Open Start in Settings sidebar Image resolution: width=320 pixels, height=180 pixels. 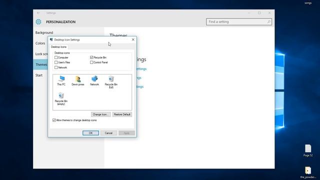39,75
